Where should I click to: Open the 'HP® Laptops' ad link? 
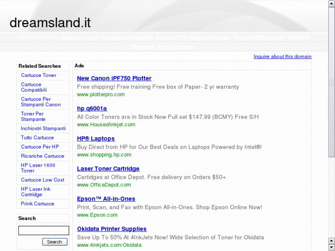pyautogui.click(x=96, y=139)
